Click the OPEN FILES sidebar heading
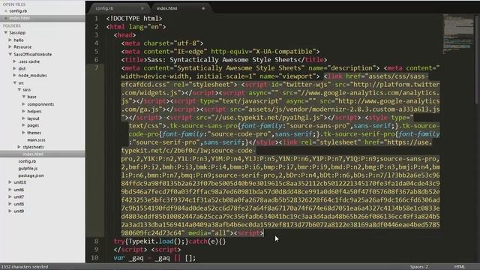 click(x=14, y=4)
